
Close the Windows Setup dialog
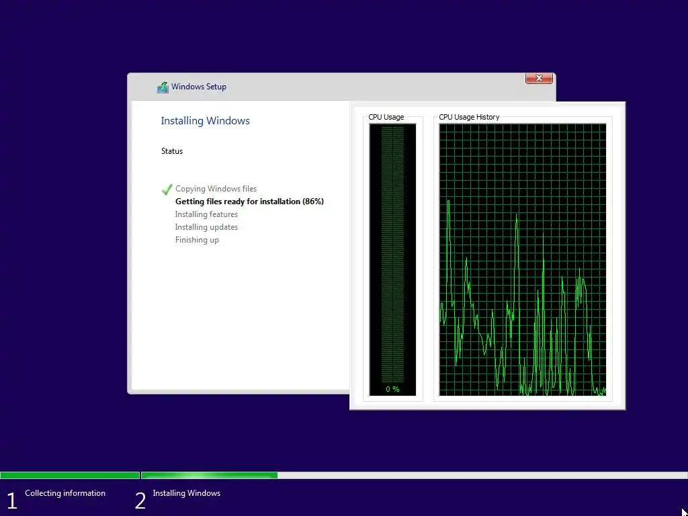(539, 78)
